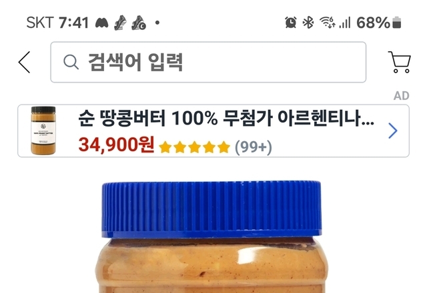Viewport: 427px width, 293px height.
Task: Open the ad's right chevron arrow
Action: [x=392, y=131]
